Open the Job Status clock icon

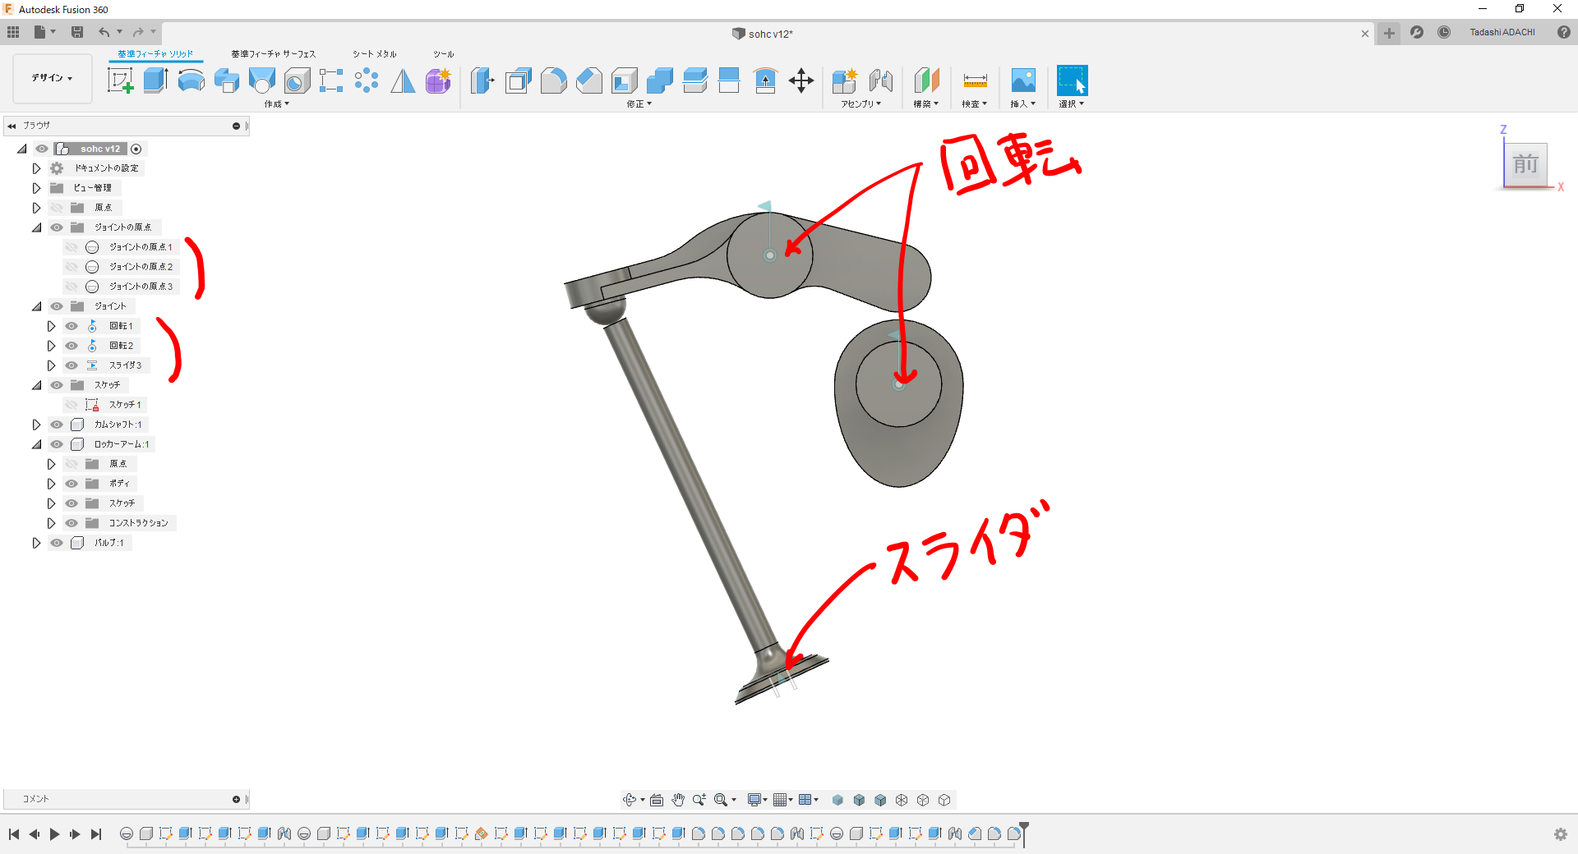(1444, 32)
